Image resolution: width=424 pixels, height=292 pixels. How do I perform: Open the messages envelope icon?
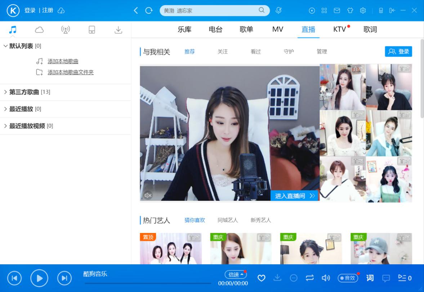(337, 10)
